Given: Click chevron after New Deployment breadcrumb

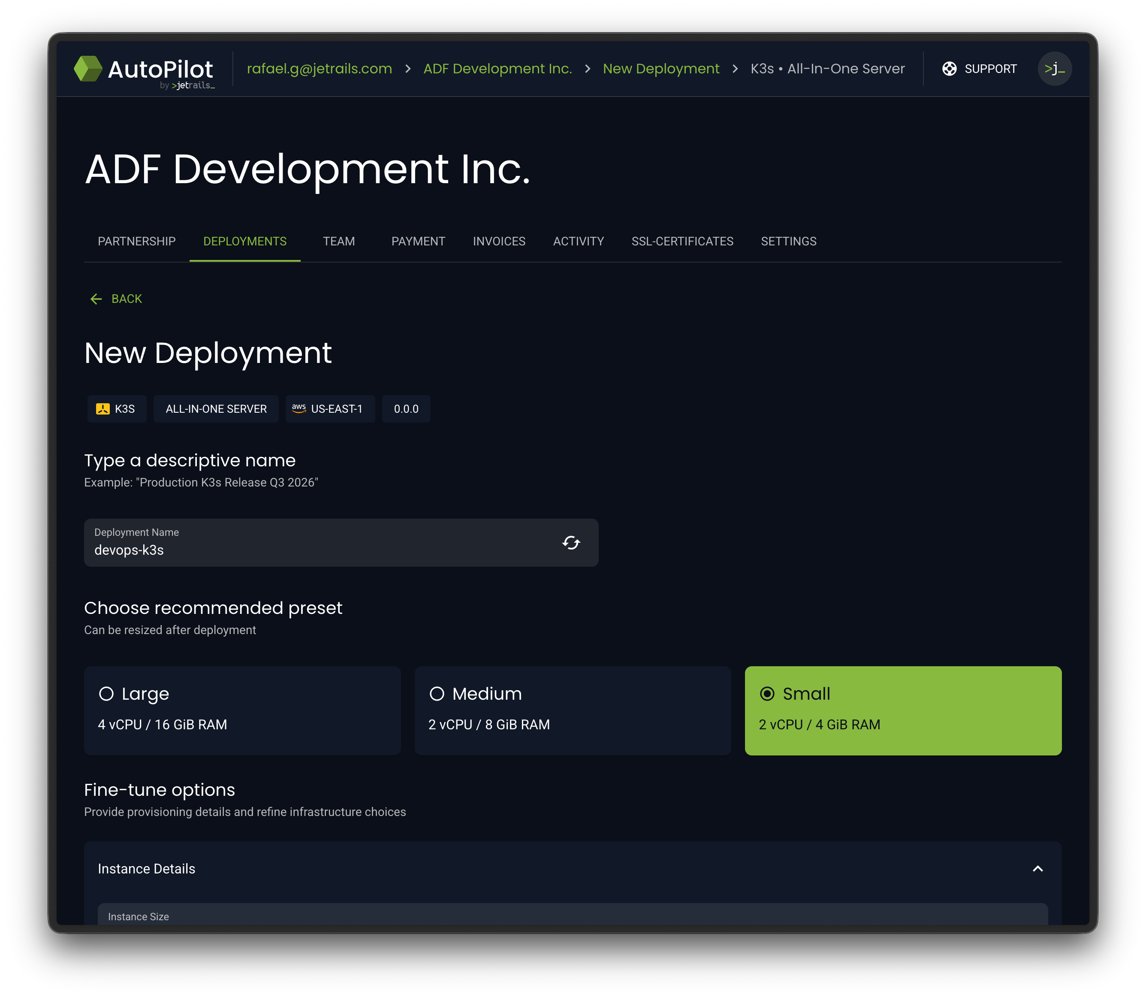Looking at the screenshot, I should pos(735,69).
